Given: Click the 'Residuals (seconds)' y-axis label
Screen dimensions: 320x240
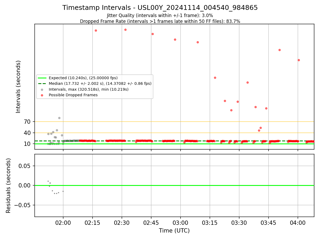Looking at the screenshot, I should pos(8,186).
